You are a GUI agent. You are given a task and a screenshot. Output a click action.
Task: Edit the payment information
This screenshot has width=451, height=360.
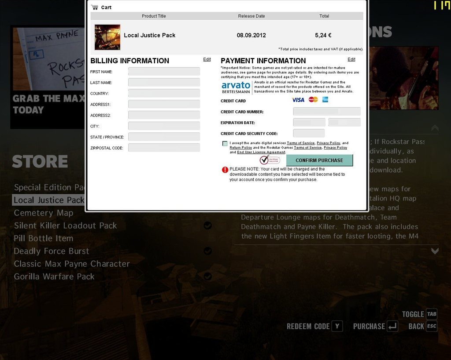point(351,59)
